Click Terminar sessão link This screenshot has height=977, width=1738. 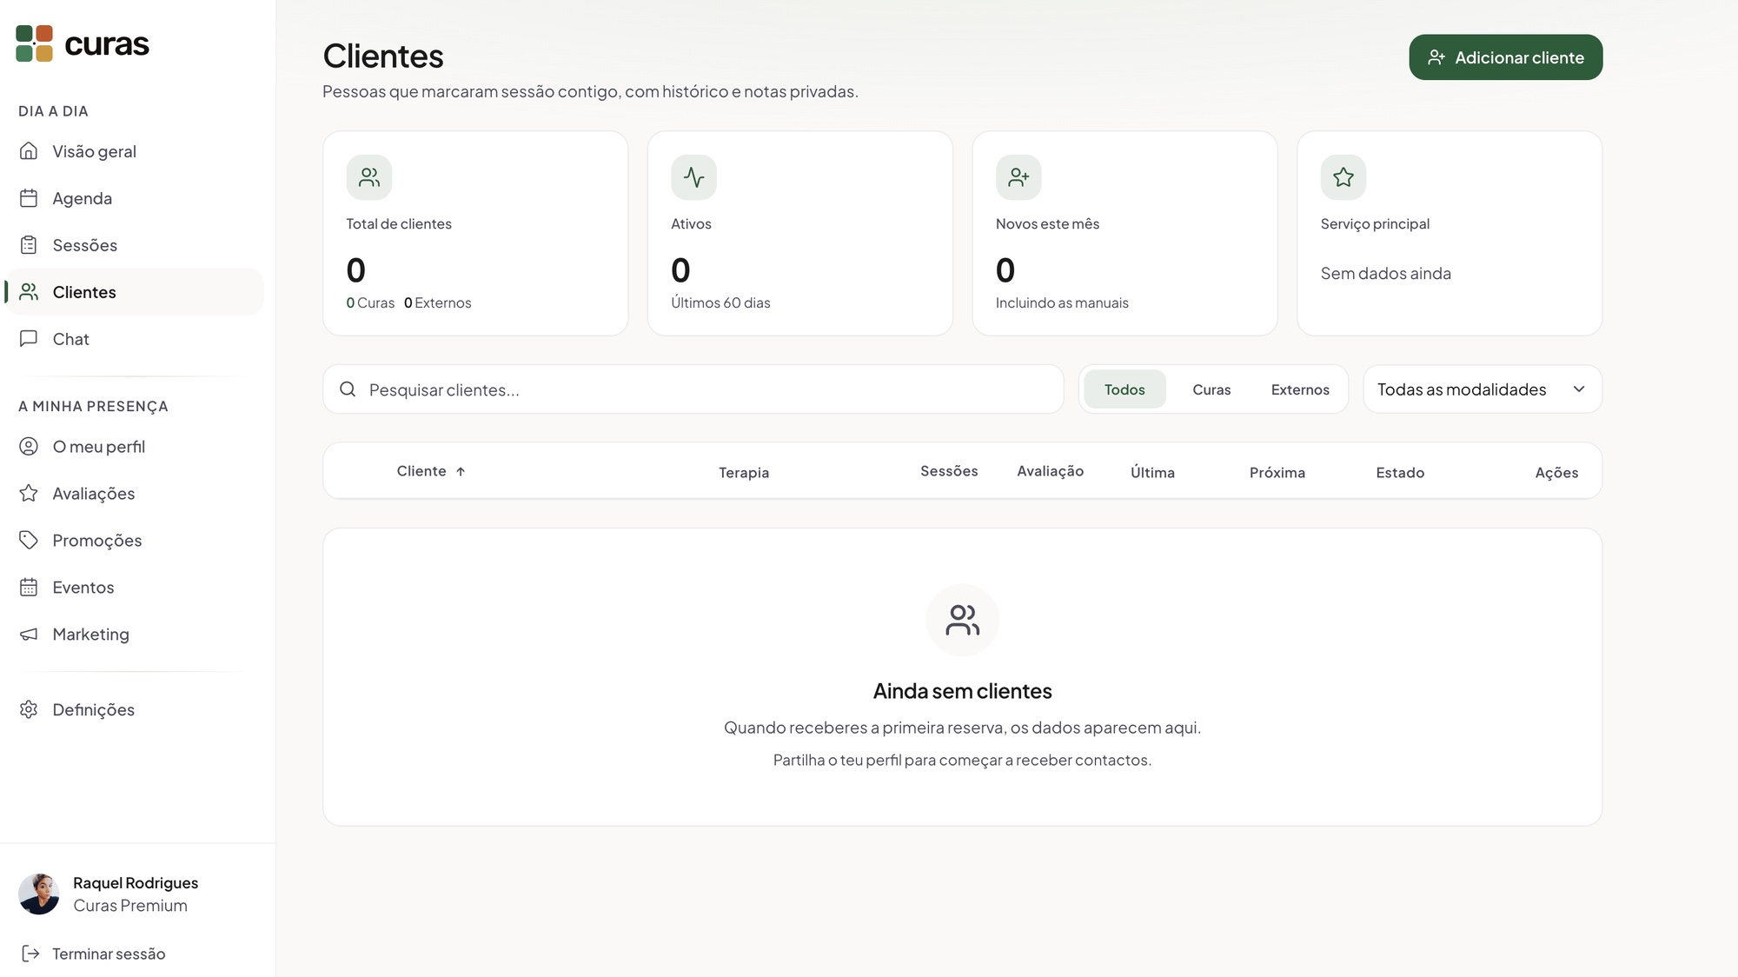[109, 954]
